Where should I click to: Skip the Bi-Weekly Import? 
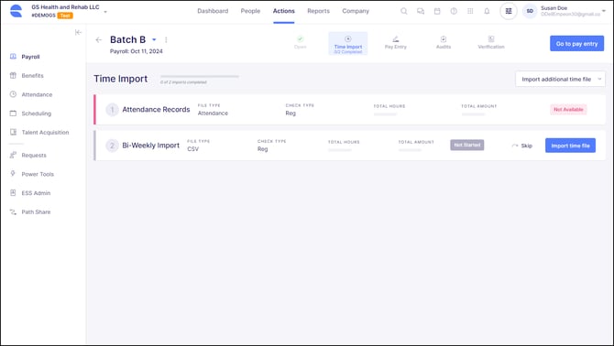point(522,146)
